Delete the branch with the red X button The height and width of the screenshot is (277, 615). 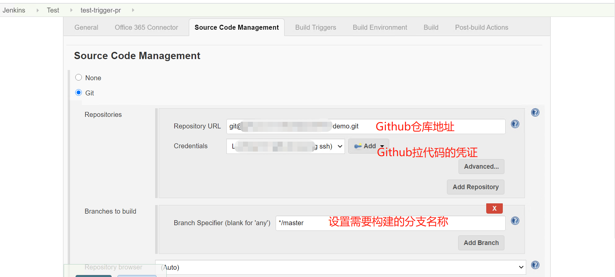point(495,208)
